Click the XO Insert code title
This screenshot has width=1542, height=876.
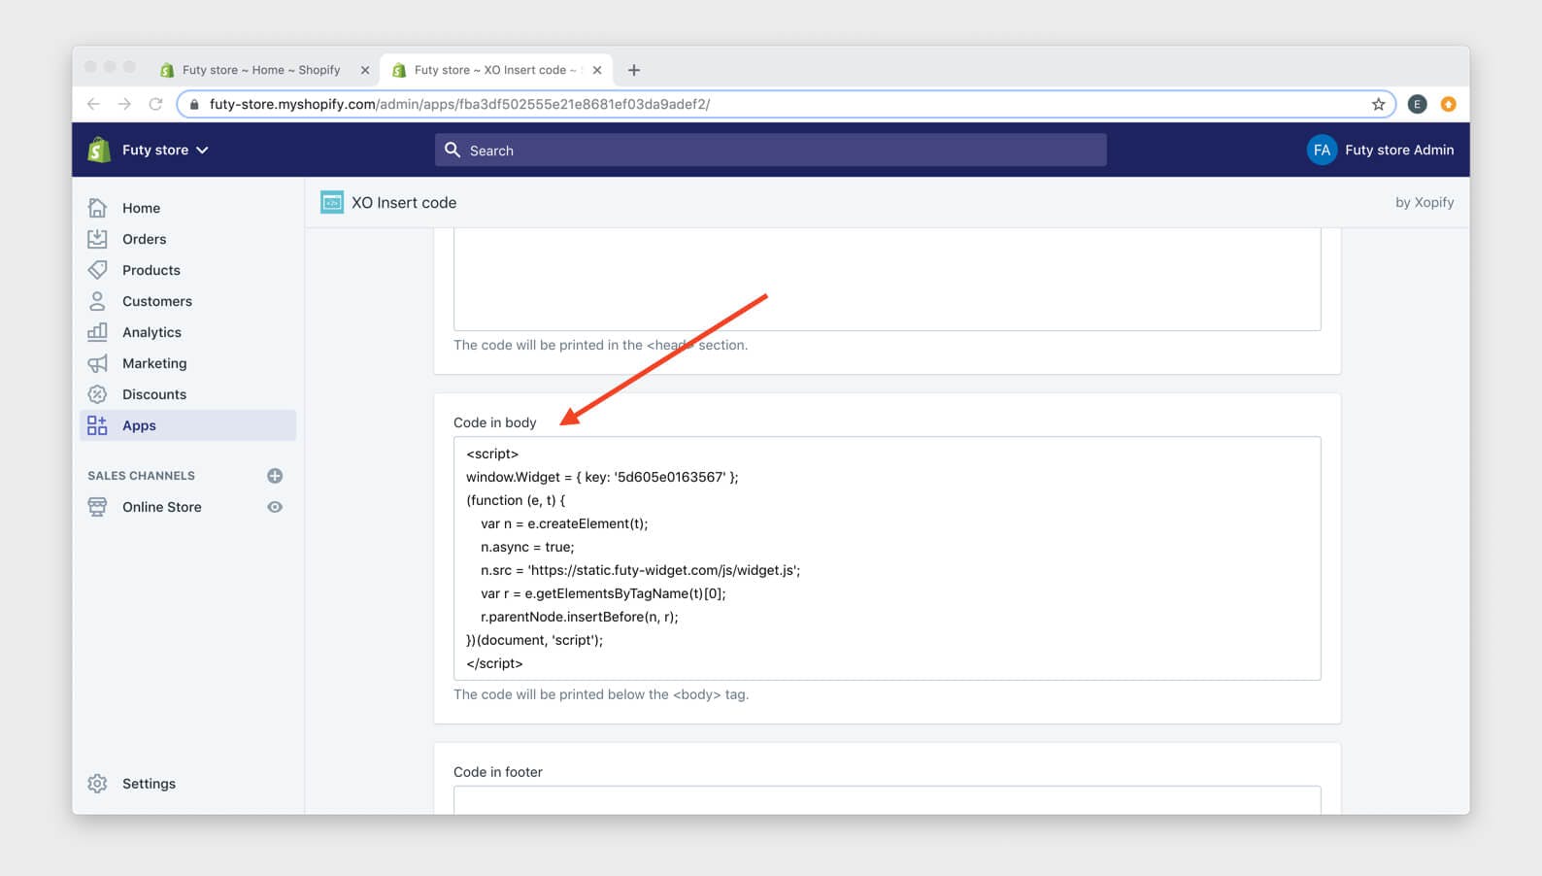tap(404, 202)
